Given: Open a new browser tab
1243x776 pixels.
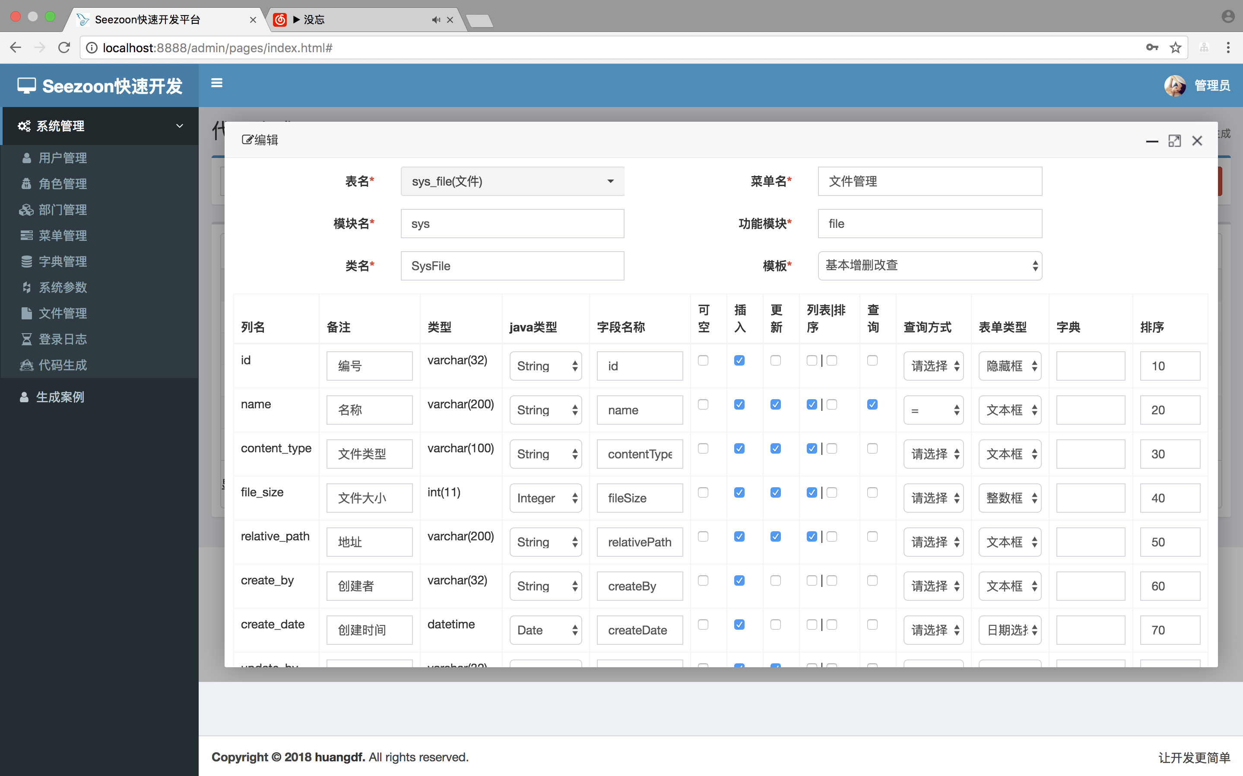Looking at the screenshot, I should pyautogui.click(x=479, y=21).
